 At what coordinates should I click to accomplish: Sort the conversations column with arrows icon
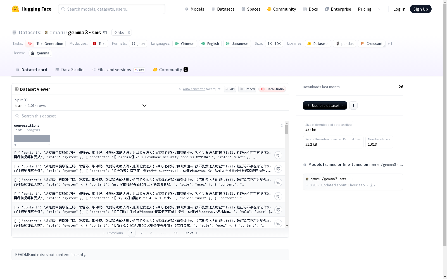click(x=282, y=126)
